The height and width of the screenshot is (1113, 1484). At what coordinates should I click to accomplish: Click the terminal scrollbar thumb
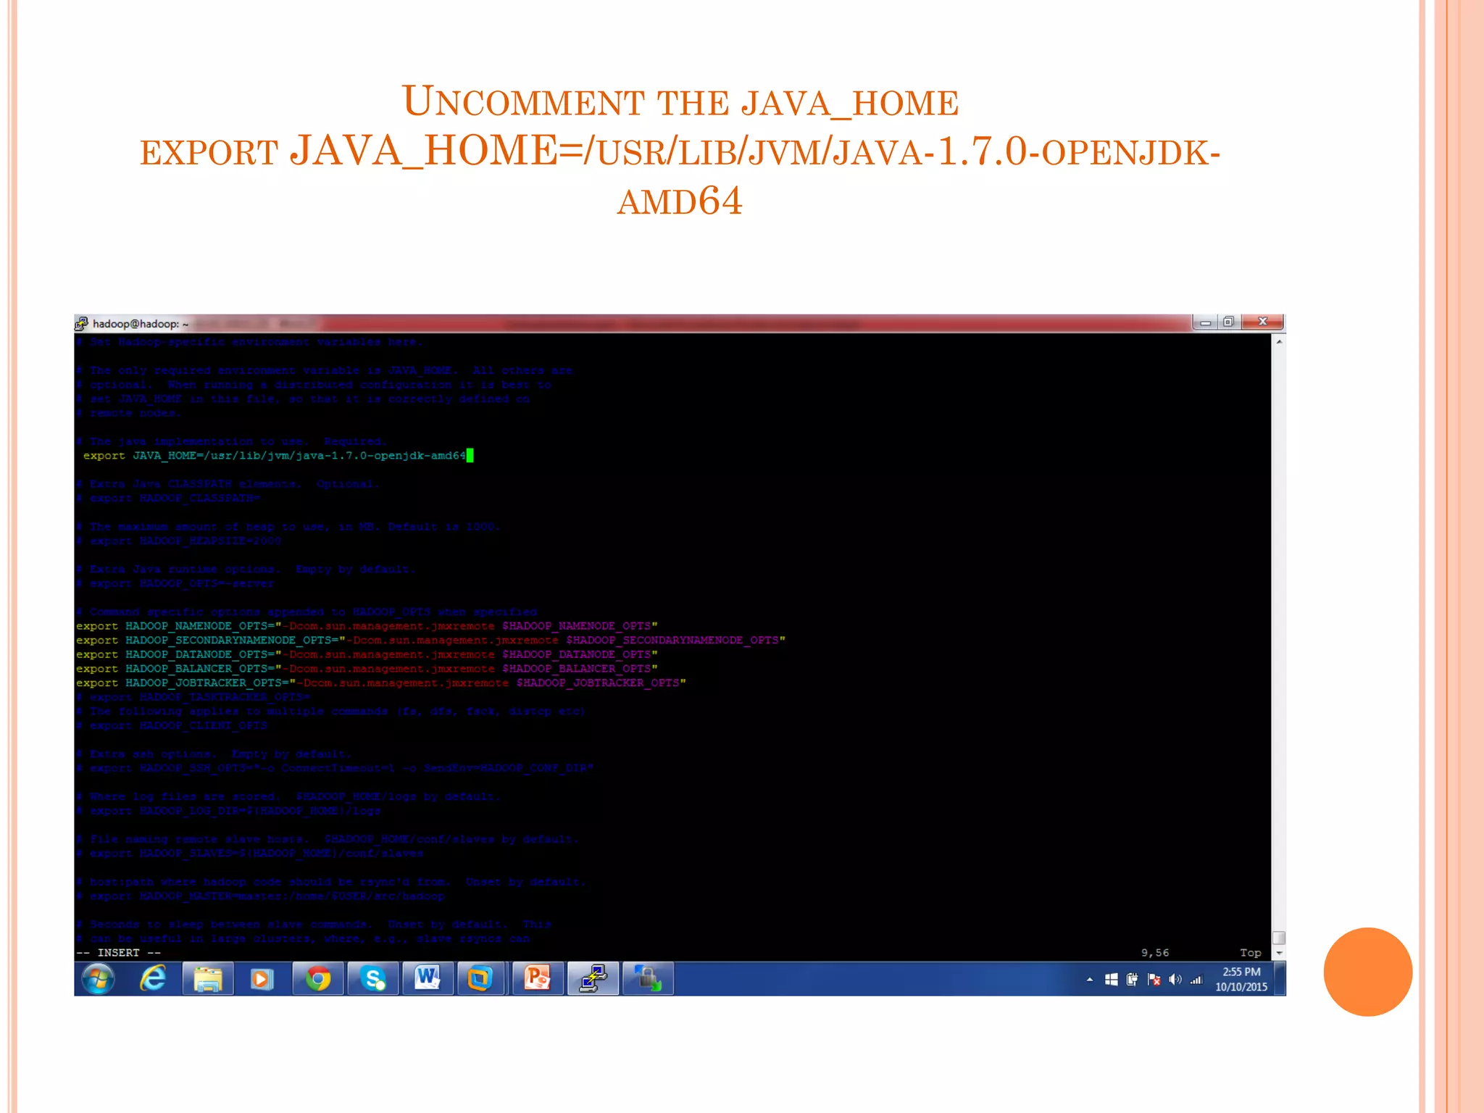point(1279,938)
